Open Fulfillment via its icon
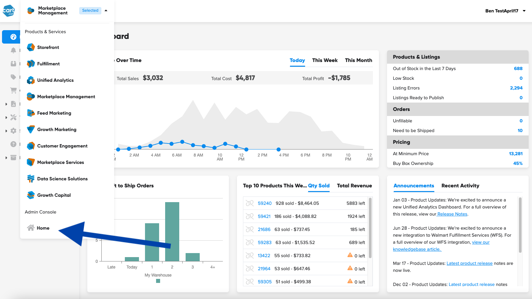The image size is (532, 299). point(31,64)
